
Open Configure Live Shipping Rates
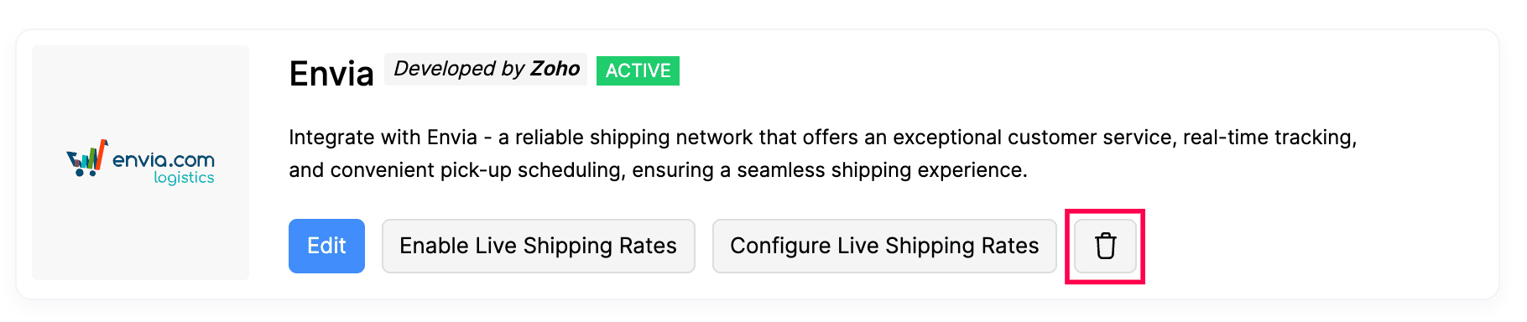[x=884, y=246]
